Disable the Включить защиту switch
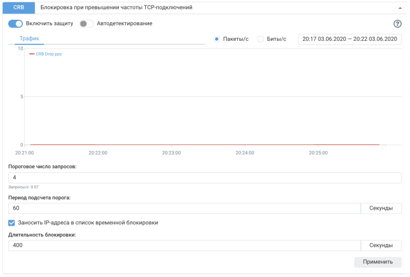Viewport: 410px width, 277px height. point(16,23)
